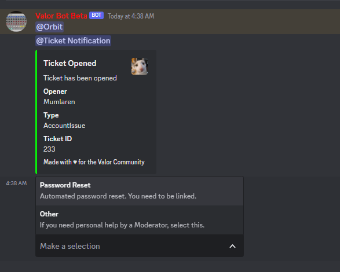Viewport: 340px width, 272px height.
Task: Click the @Ticket Notification role mention
Action: 74,41
